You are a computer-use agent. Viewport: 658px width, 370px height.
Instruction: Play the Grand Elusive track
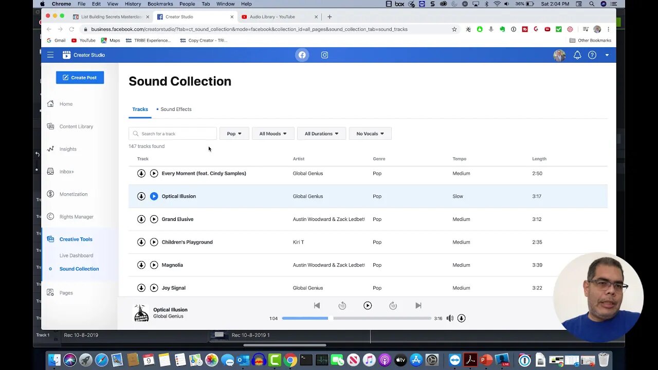pyautogui.click(x=154, y=219)
